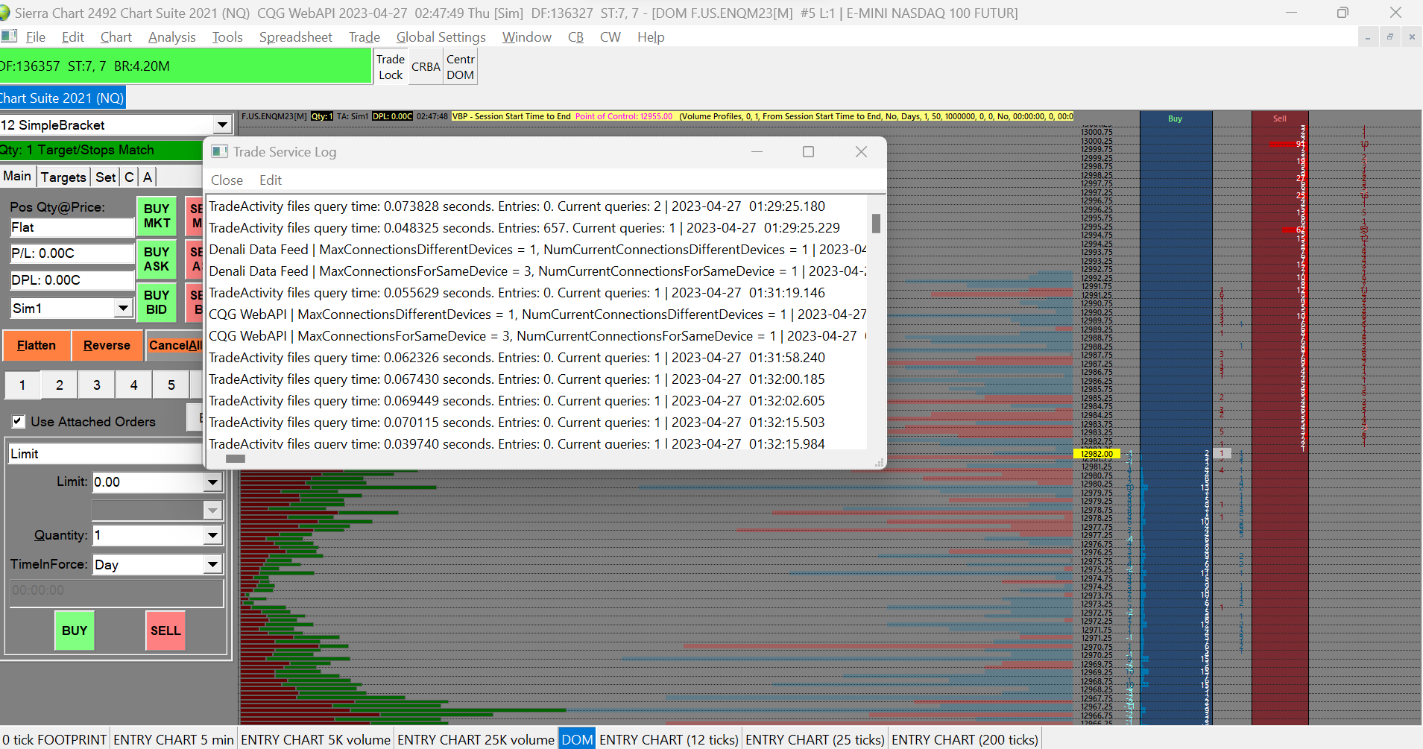Click the Limit price input field
Viewport: 1423px width, 749px height.
pos(148,482)
